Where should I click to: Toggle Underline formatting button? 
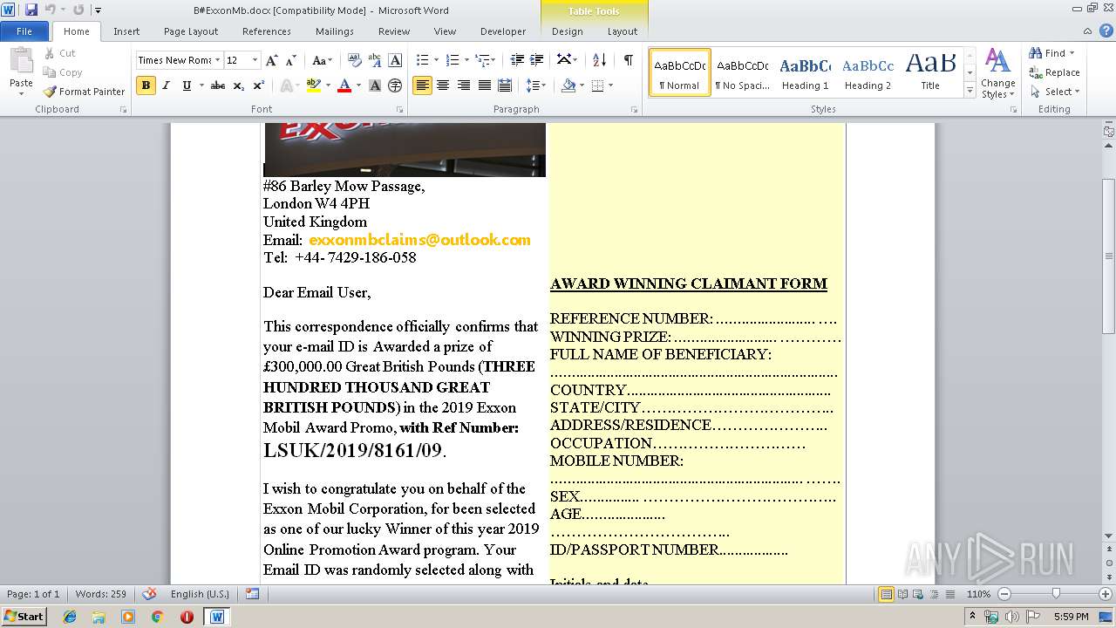187,85
